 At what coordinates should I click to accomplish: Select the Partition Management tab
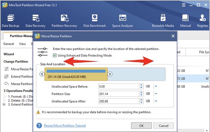click(18, 36)
